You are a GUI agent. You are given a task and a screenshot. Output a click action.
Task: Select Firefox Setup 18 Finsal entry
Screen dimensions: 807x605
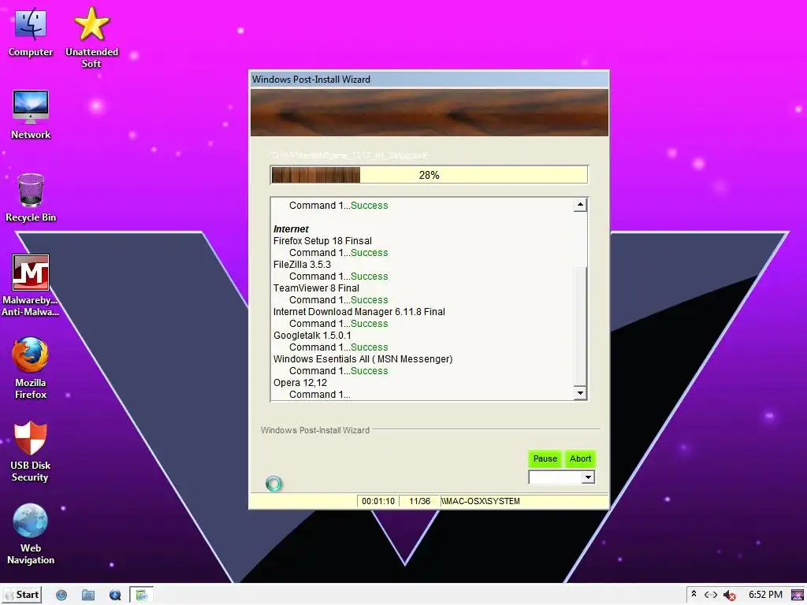point(322,241)
